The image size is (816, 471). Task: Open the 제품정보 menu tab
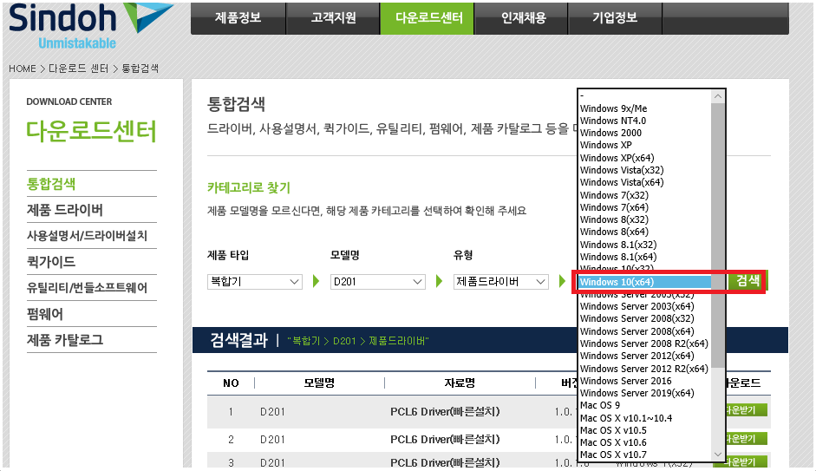click(238, 18)
